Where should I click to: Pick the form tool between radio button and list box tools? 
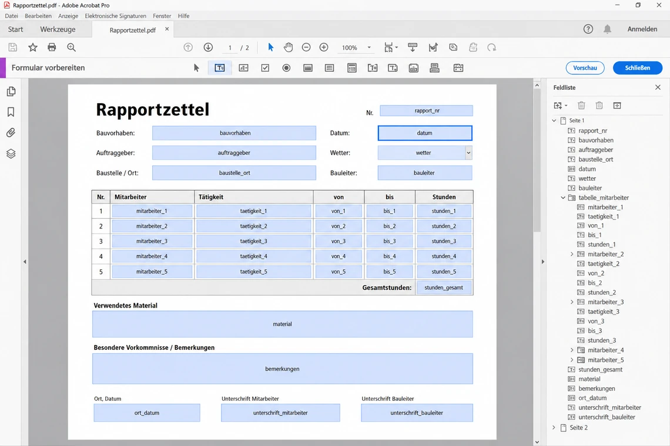308,68
